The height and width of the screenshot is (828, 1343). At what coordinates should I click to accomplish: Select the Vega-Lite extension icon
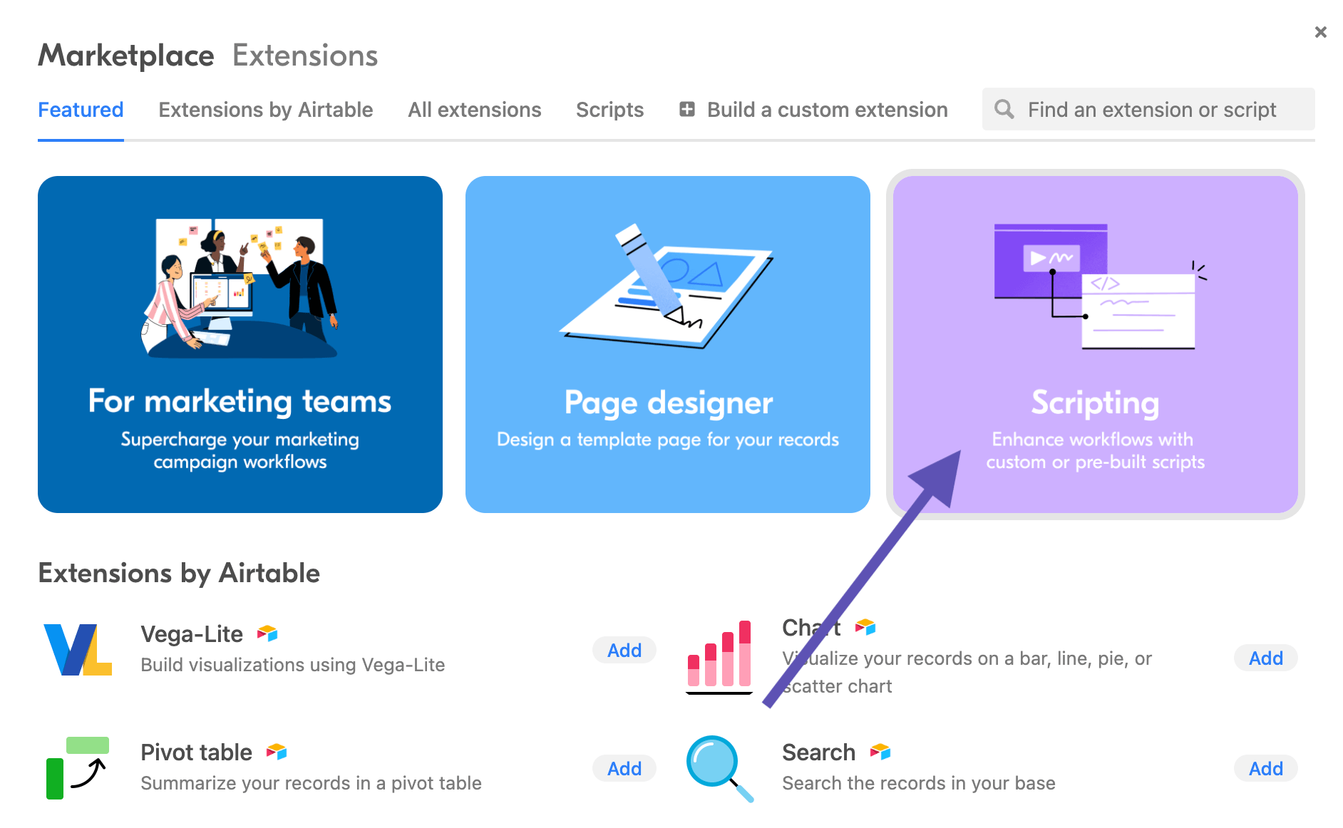[78, 651]
